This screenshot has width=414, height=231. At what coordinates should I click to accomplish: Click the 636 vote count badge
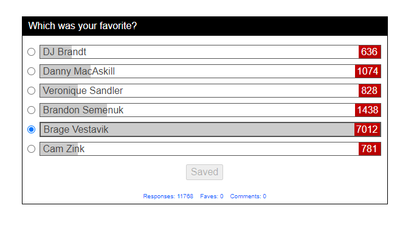370,52
